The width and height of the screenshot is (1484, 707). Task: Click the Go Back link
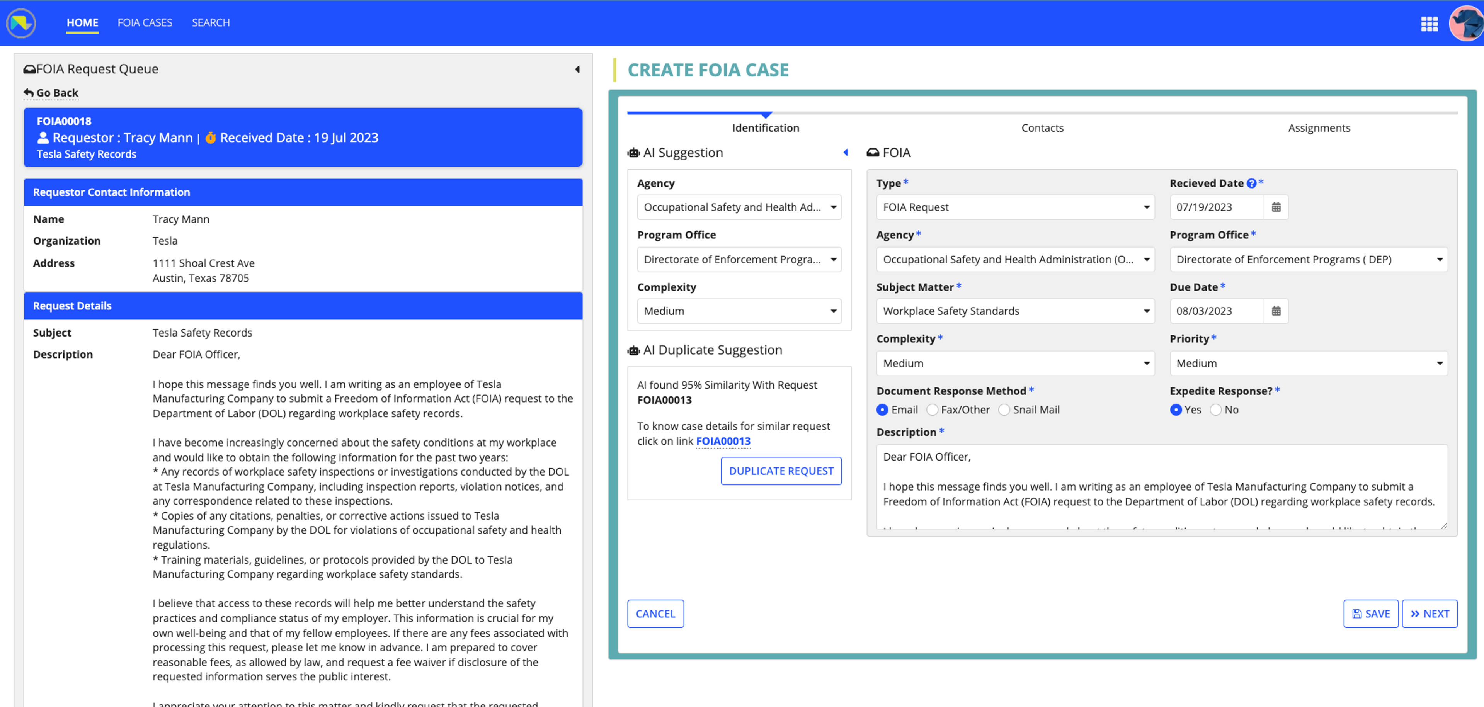[51, 93]
